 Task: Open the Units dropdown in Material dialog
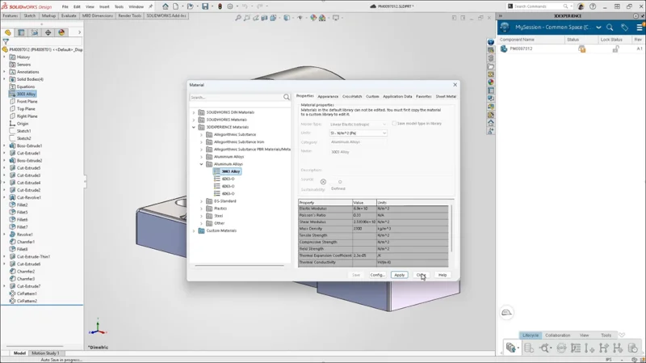point(358,133)
